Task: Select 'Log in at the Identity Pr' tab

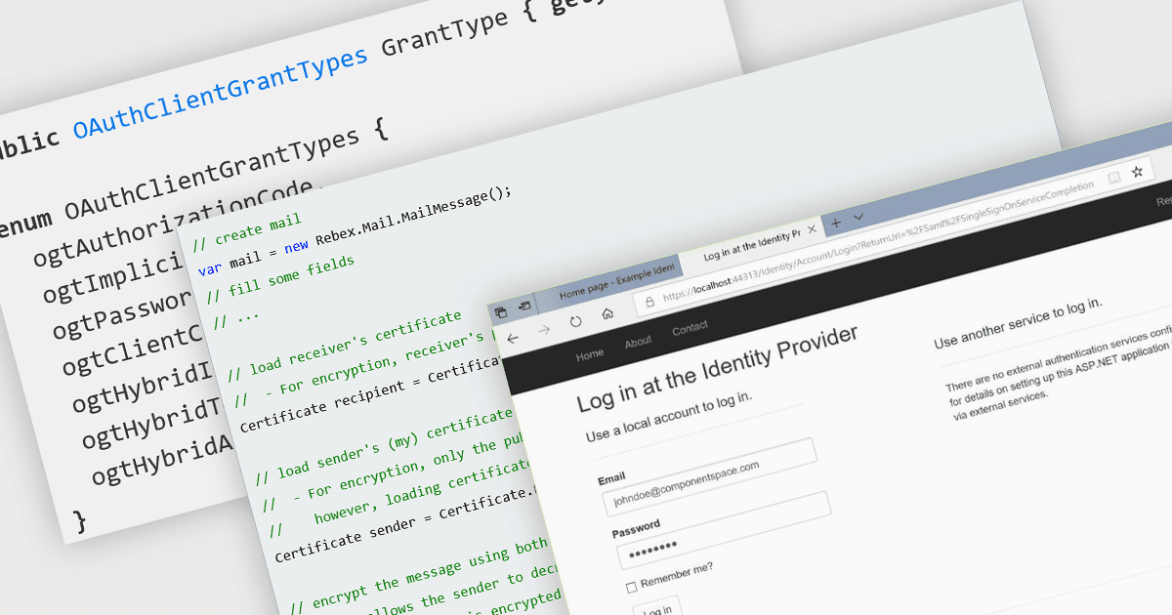Action: pyautogui.click(x=750, y=244)
